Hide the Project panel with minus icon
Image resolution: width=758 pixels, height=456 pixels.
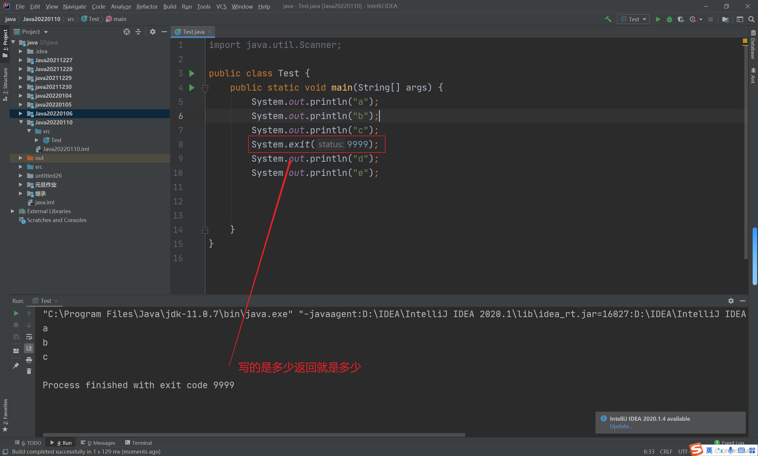164,32
